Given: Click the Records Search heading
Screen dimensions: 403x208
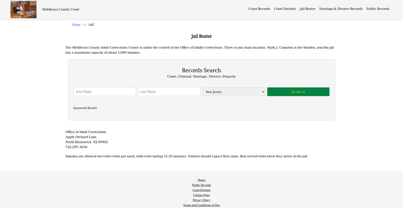Looking at the screenshot, I should coord(201,70).
